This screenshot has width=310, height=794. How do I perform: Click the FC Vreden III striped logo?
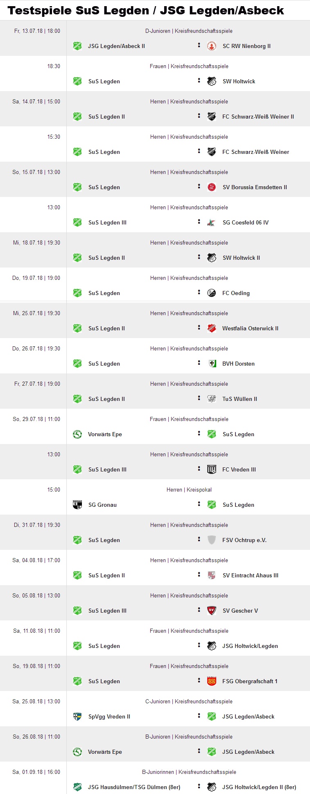pos(212,469)
